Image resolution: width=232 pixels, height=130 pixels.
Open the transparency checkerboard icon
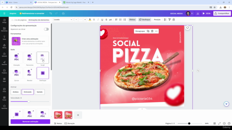165,19
